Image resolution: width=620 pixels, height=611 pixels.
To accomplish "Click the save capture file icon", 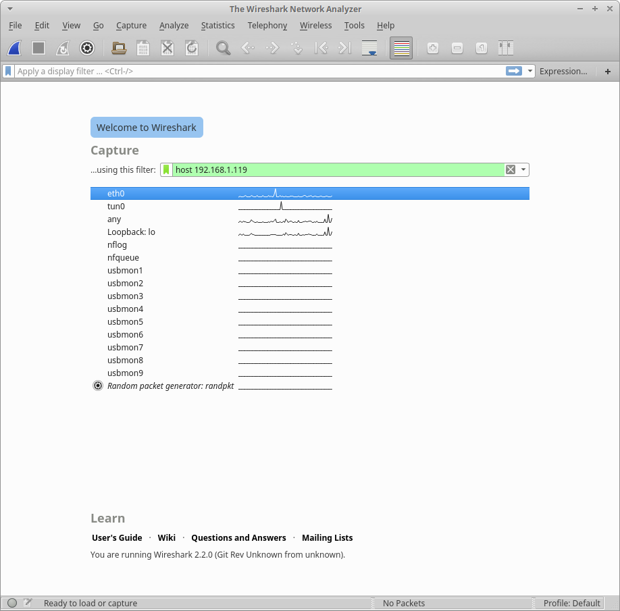I will click(x=143, y=48).
